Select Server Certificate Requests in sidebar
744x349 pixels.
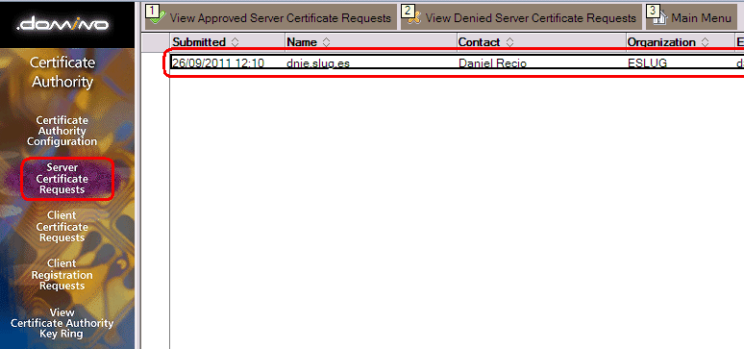62,179
